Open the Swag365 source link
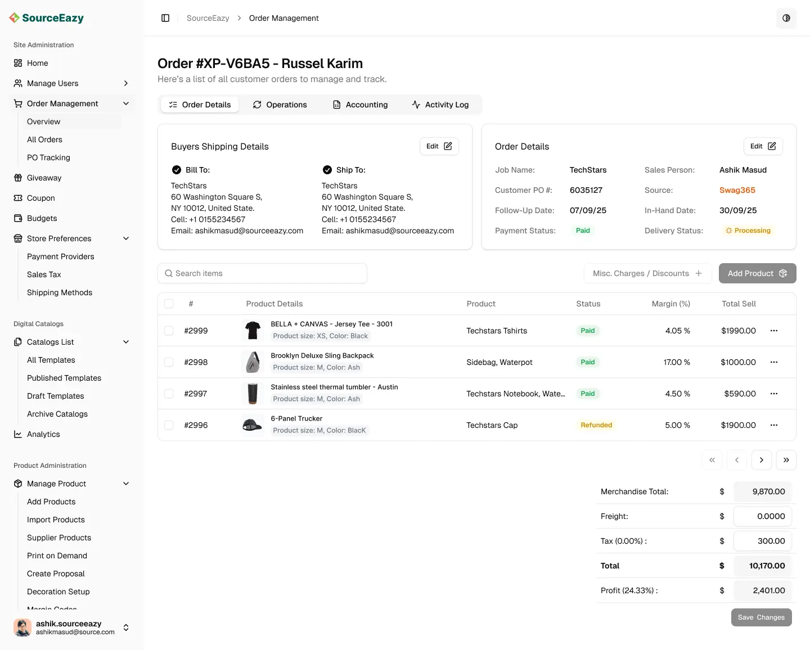Screen dimensions: 810x650 click(x=737, y=190)
